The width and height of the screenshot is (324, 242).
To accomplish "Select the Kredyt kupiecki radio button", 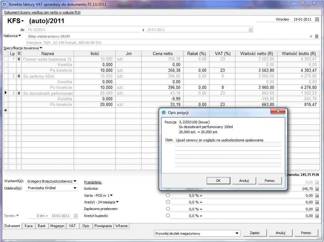I will (168, 215).
